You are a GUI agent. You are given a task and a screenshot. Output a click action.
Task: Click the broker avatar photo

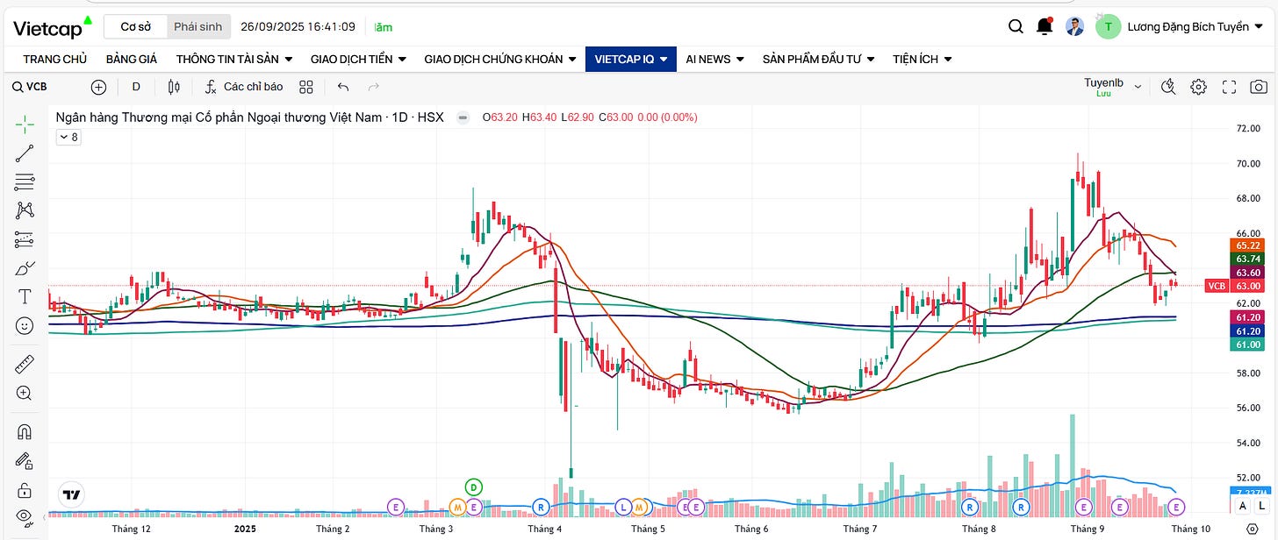[x=1075, y=26]
